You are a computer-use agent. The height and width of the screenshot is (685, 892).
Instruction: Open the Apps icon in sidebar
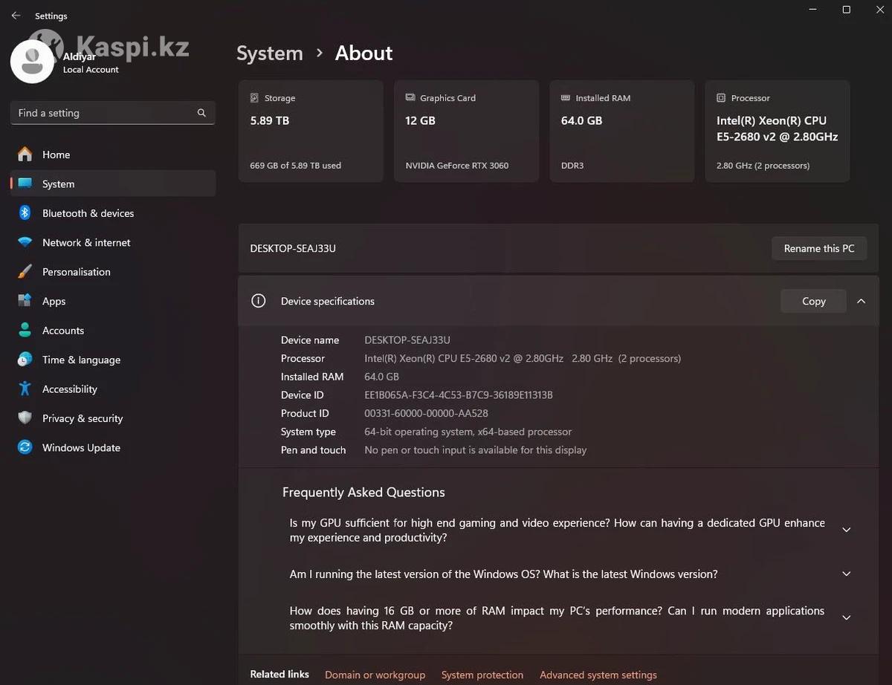25,301
